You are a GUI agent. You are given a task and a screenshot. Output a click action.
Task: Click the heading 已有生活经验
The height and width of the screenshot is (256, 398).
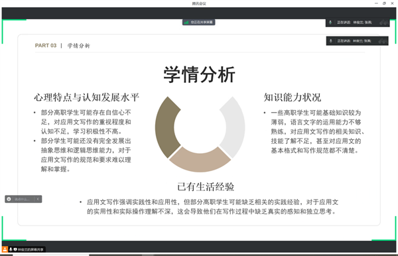point(206,187)
